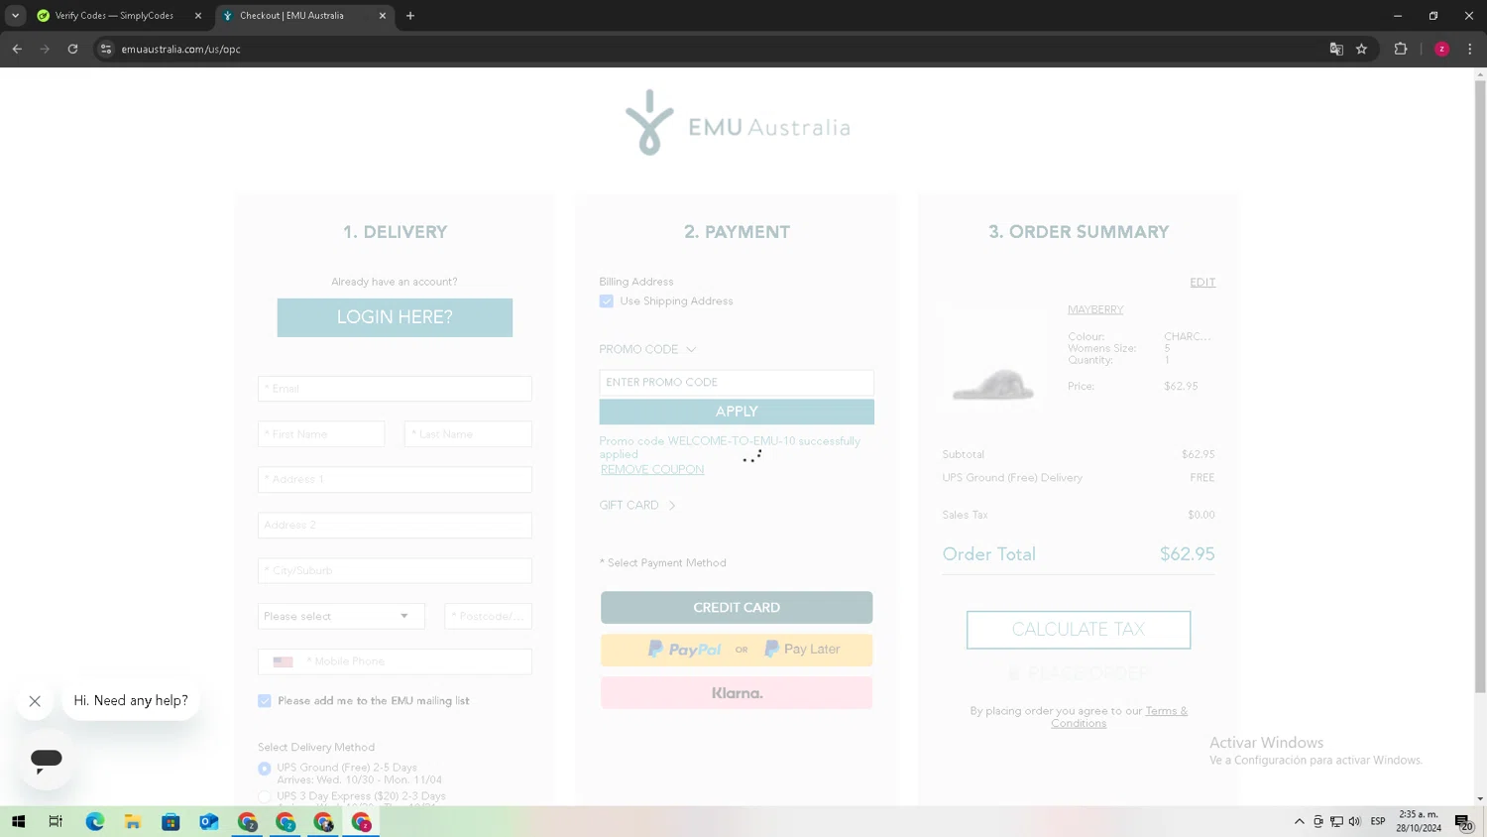Viewport: 1487px width, 837px height.
Task: Show hidden system tray icons
Action: click(x=1300, y=821)
